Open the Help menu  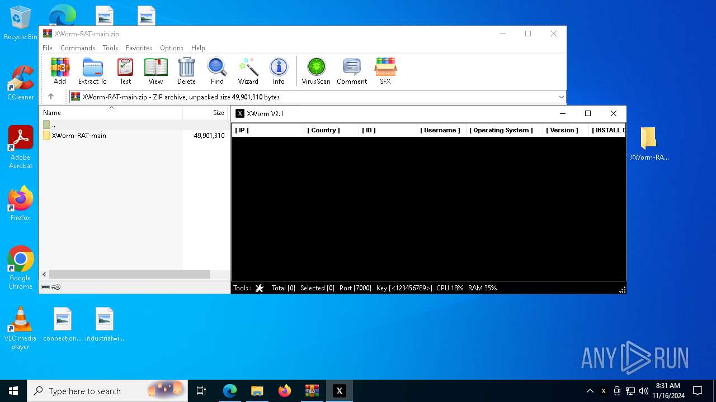198,48
